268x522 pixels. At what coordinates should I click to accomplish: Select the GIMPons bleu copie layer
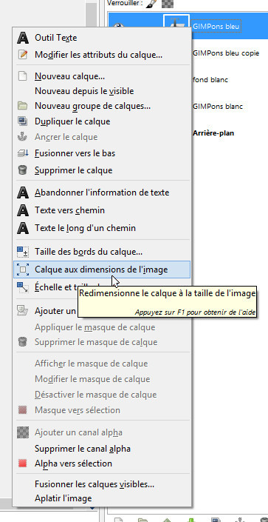pyautogui.click(x=226, y=53)
